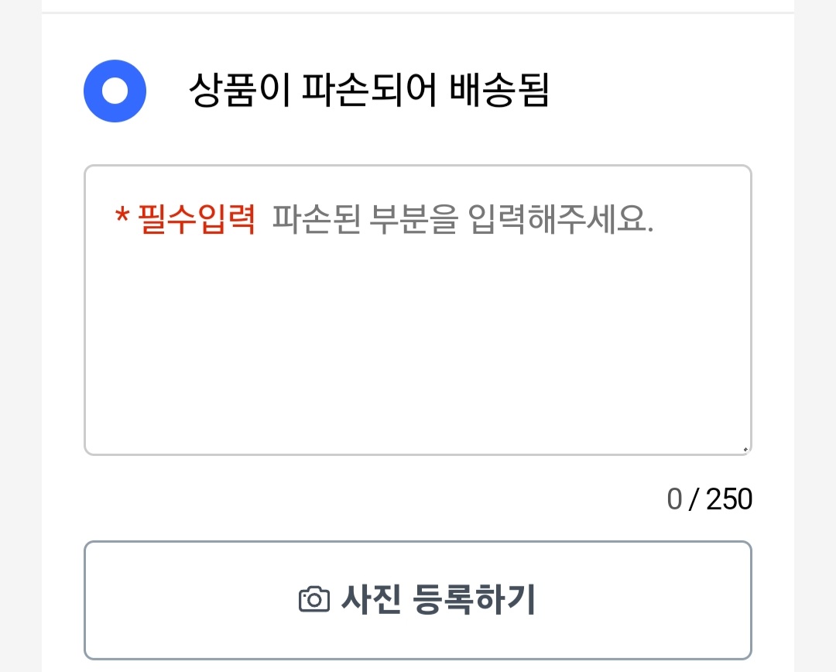The width and height of the screenshot is (836, 672).
Task: Click the 파손된 부분을 입력해주세요 placeholder text
Action: click(463, 221)
